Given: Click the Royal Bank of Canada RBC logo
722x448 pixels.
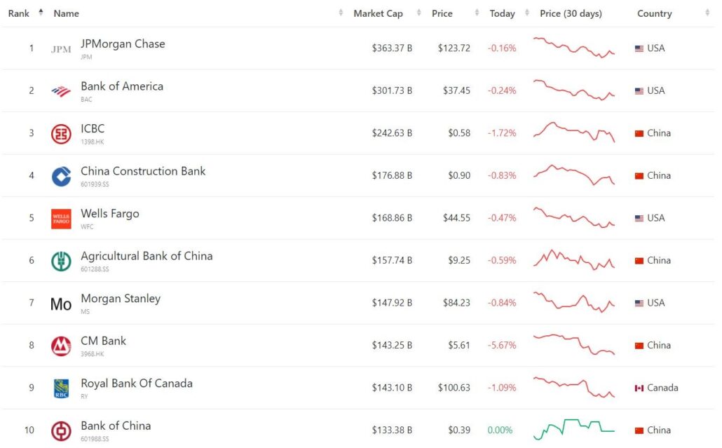Looking at the screenshot, I should 60,388.
